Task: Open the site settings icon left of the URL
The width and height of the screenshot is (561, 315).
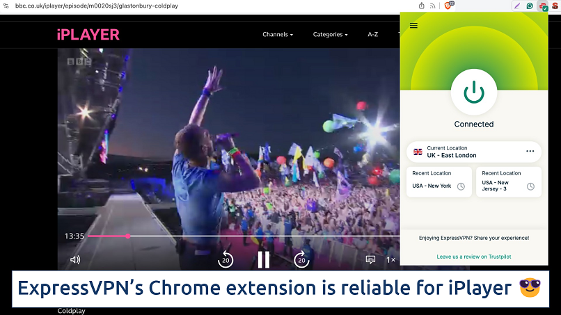Action: pos(6,6)
